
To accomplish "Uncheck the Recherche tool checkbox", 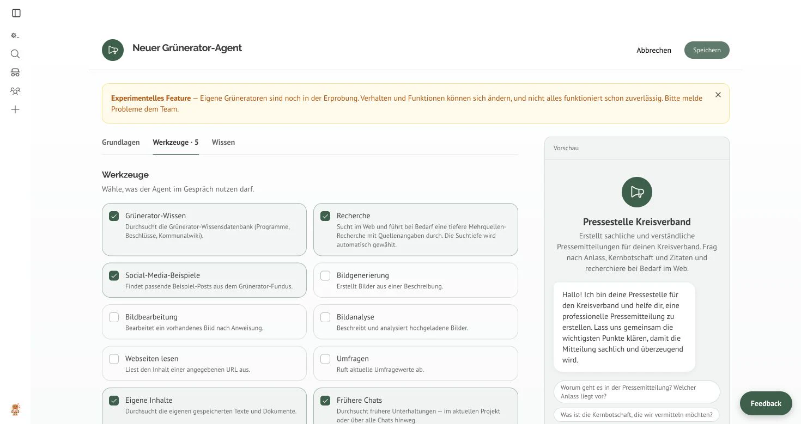I will tap(325, 216).
